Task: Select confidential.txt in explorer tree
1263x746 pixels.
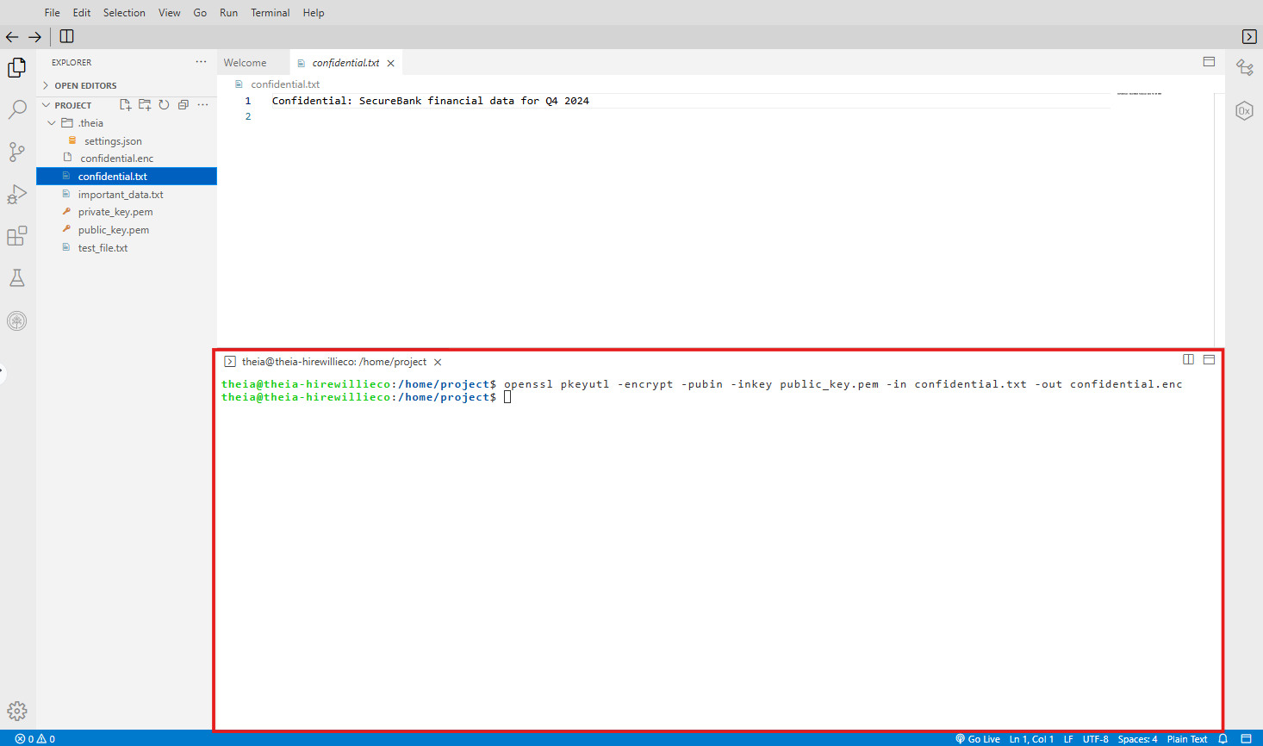Action: tap(127, 177)
